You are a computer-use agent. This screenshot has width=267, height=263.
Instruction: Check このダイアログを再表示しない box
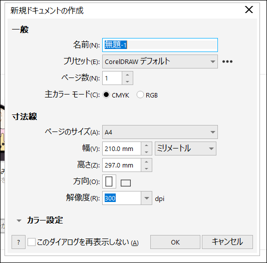point(32,242)
